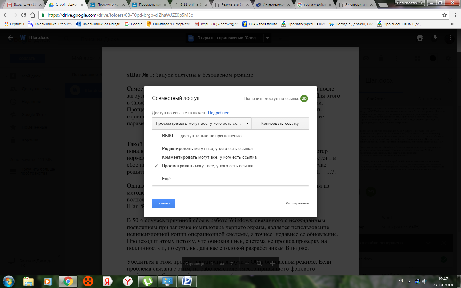Select 'ВЫКЛ. – доступ только по приглашению'
The height and width of the screenshot is (288, 461).
point(230,136)
